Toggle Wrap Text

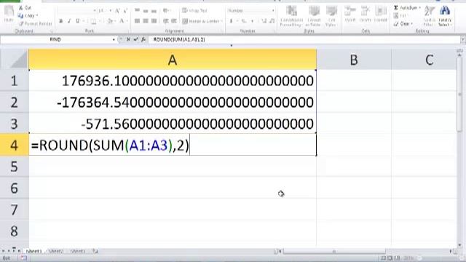tap(194, 11)
